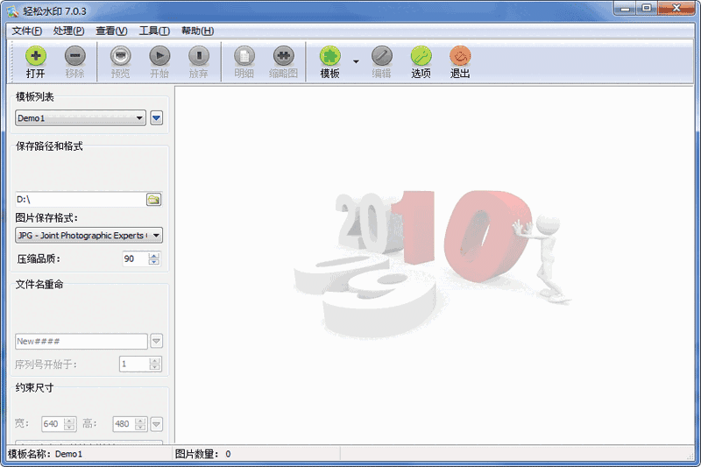
Task: Close the 轻松水印 window
Action: [676, 9]
